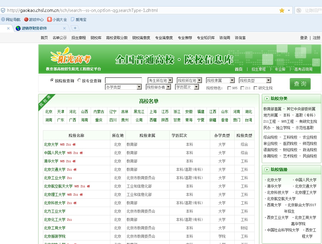Click the bookmark star in address bar
This screenshot has height=244, width=322.
(x=282, y=10)
